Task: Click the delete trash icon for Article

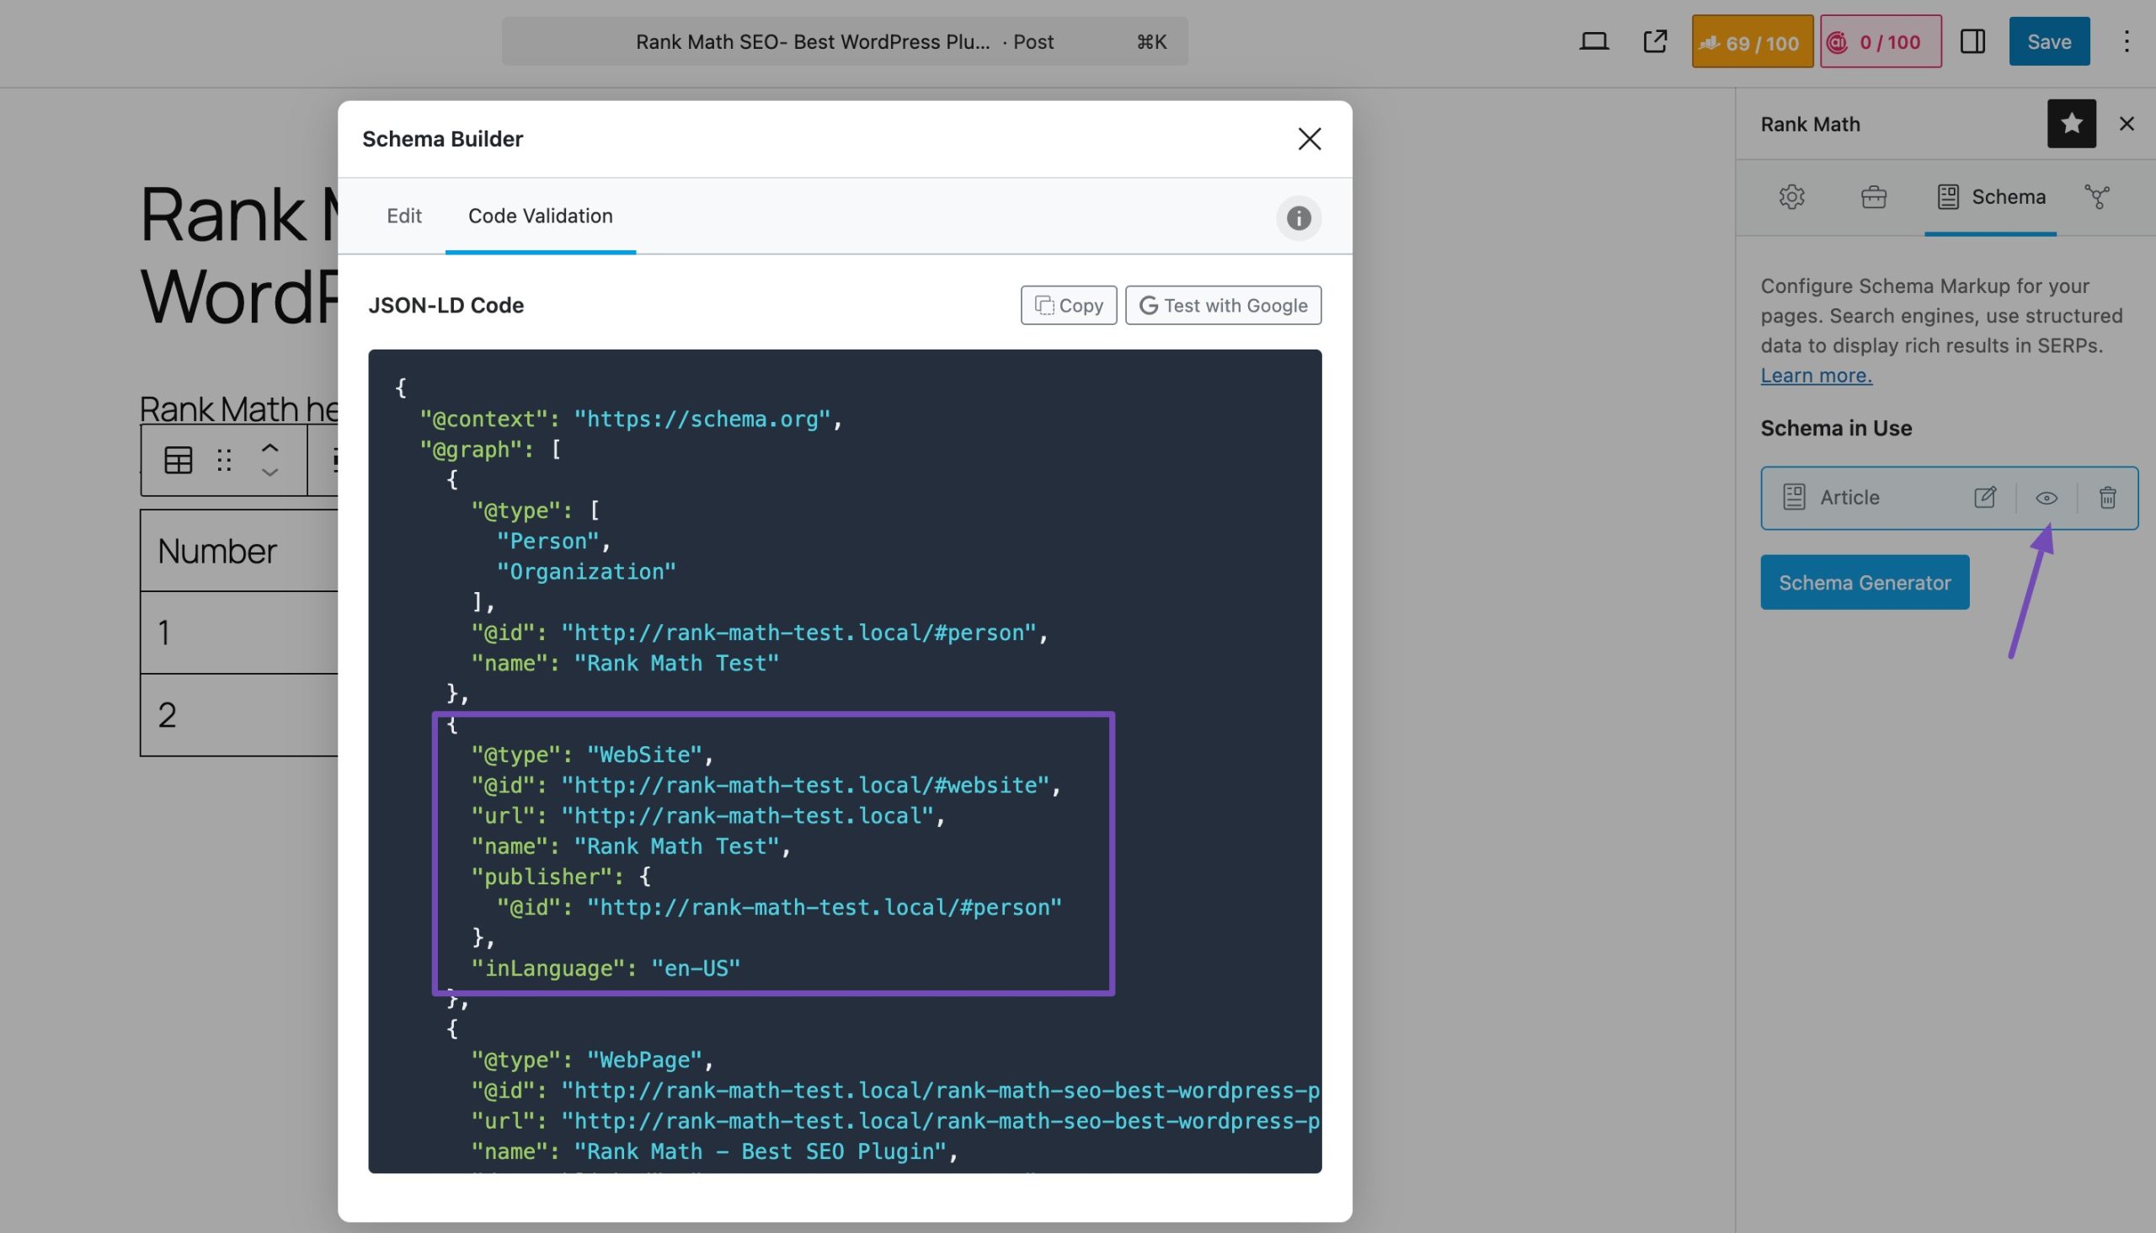Action: (x=2107, y=498)
